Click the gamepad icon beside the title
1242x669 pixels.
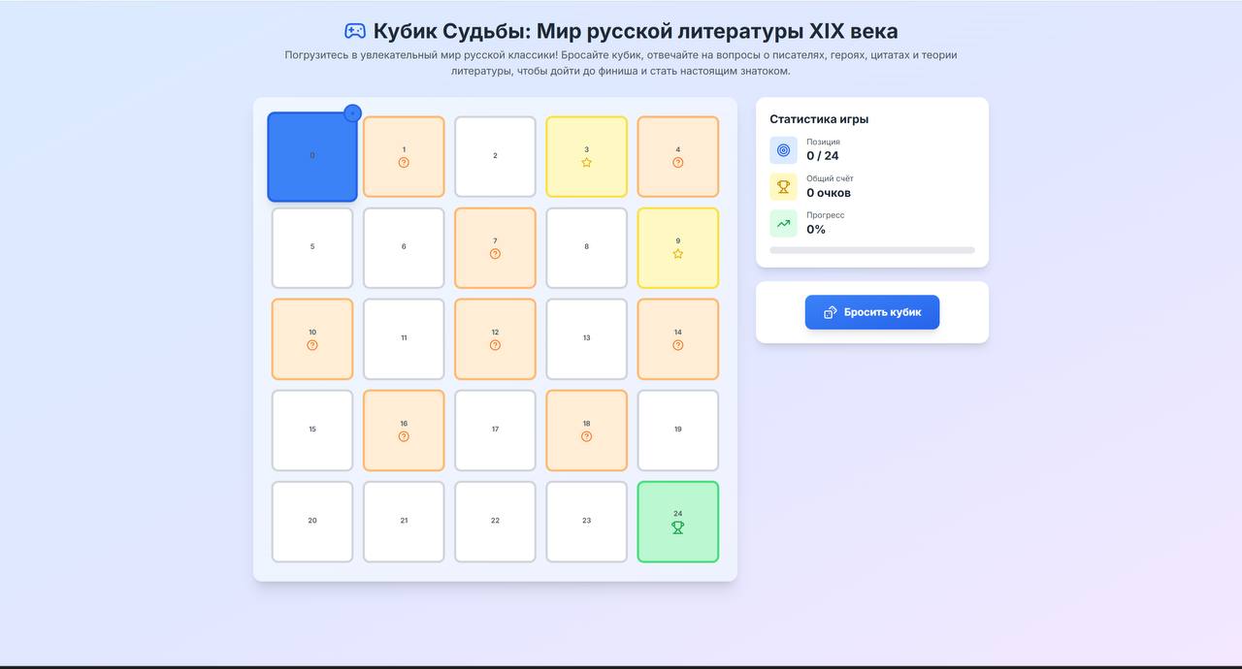tap(355, 32)
